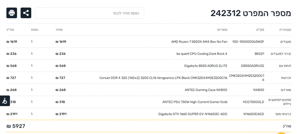
Task: Click the GTX 1660 row total '2191 ₪'
Action: tap(12, 114)
